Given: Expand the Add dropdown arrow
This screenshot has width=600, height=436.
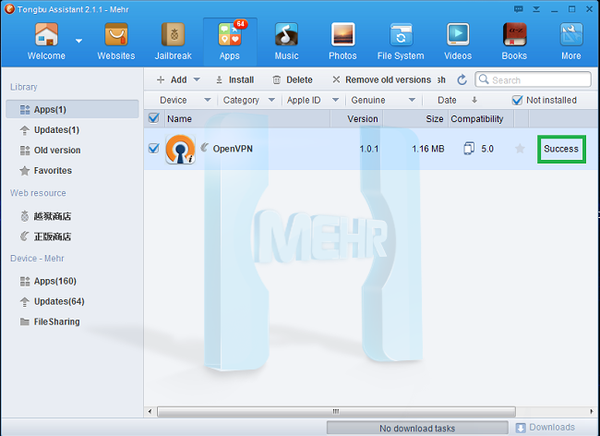Looking at the screenshot, I should 197,79.
